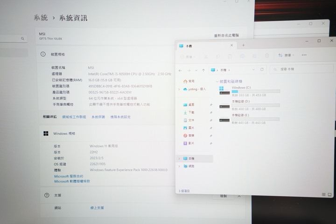336x224 pixels.
Task: Click the Share icon in File Explorer toolbar
Action: (254, 56)
